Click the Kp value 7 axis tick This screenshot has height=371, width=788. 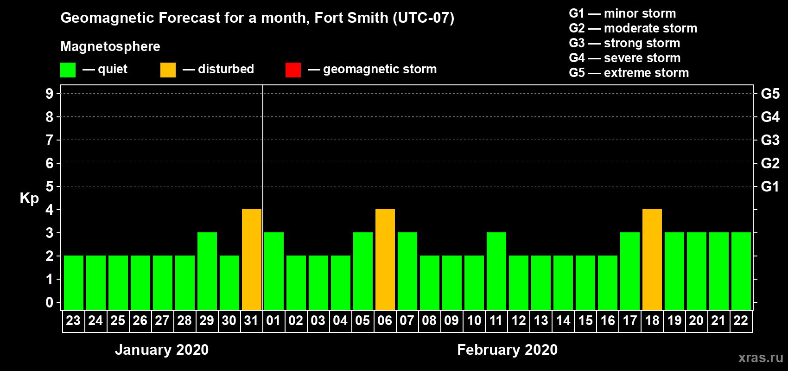(x=50, y=140)
